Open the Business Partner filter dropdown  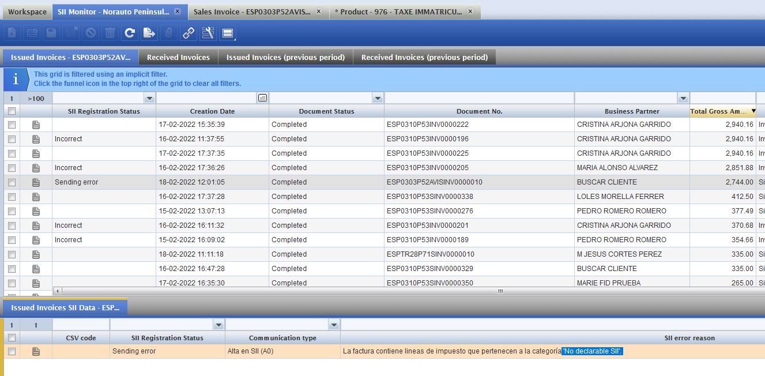683,99
